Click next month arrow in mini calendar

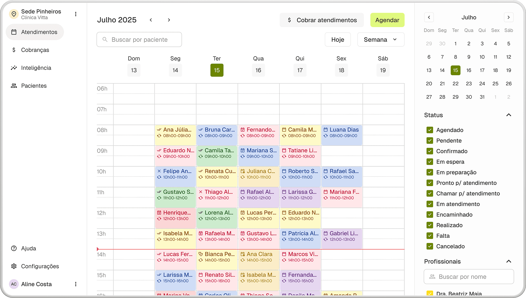(508, 17)
